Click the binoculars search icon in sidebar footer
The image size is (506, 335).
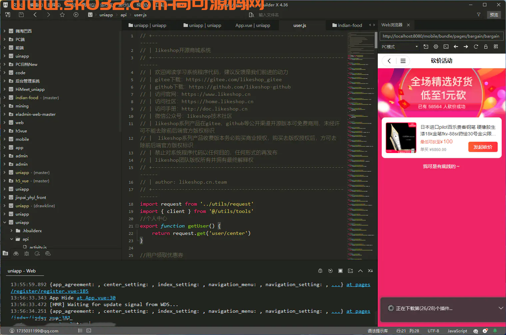[16, 253]
